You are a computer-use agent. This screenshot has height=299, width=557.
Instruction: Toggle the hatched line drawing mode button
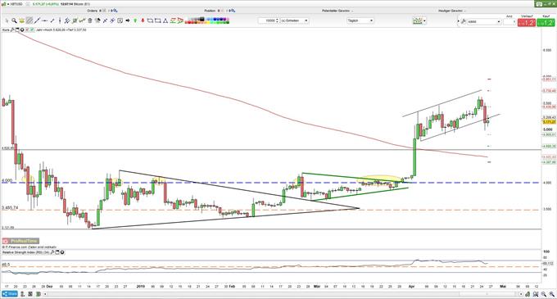pyautogui.click(x=29, y=20)
